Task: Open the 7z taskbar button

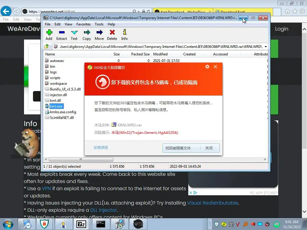Action: click(81, 224)
